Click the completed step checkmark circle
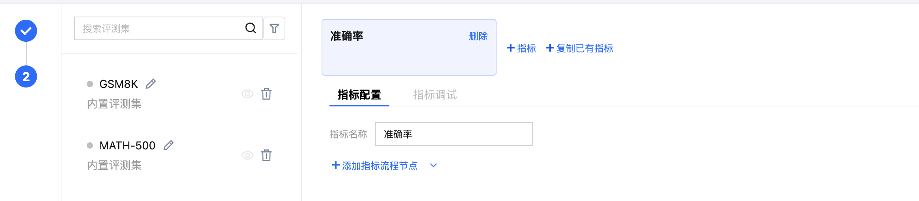 [x=26, y=31]
